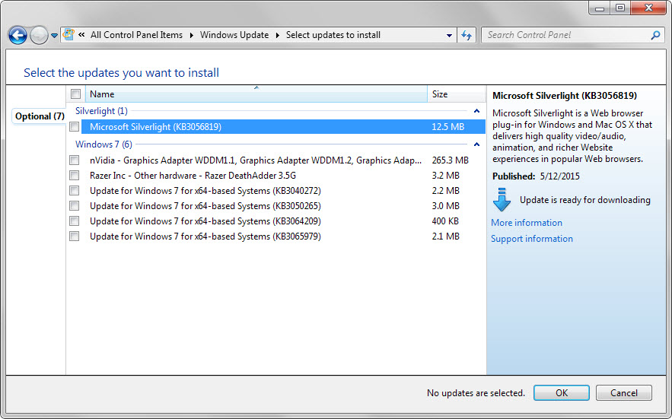
Task: Collapse the Silverlight (1) group
Action: 476,111
